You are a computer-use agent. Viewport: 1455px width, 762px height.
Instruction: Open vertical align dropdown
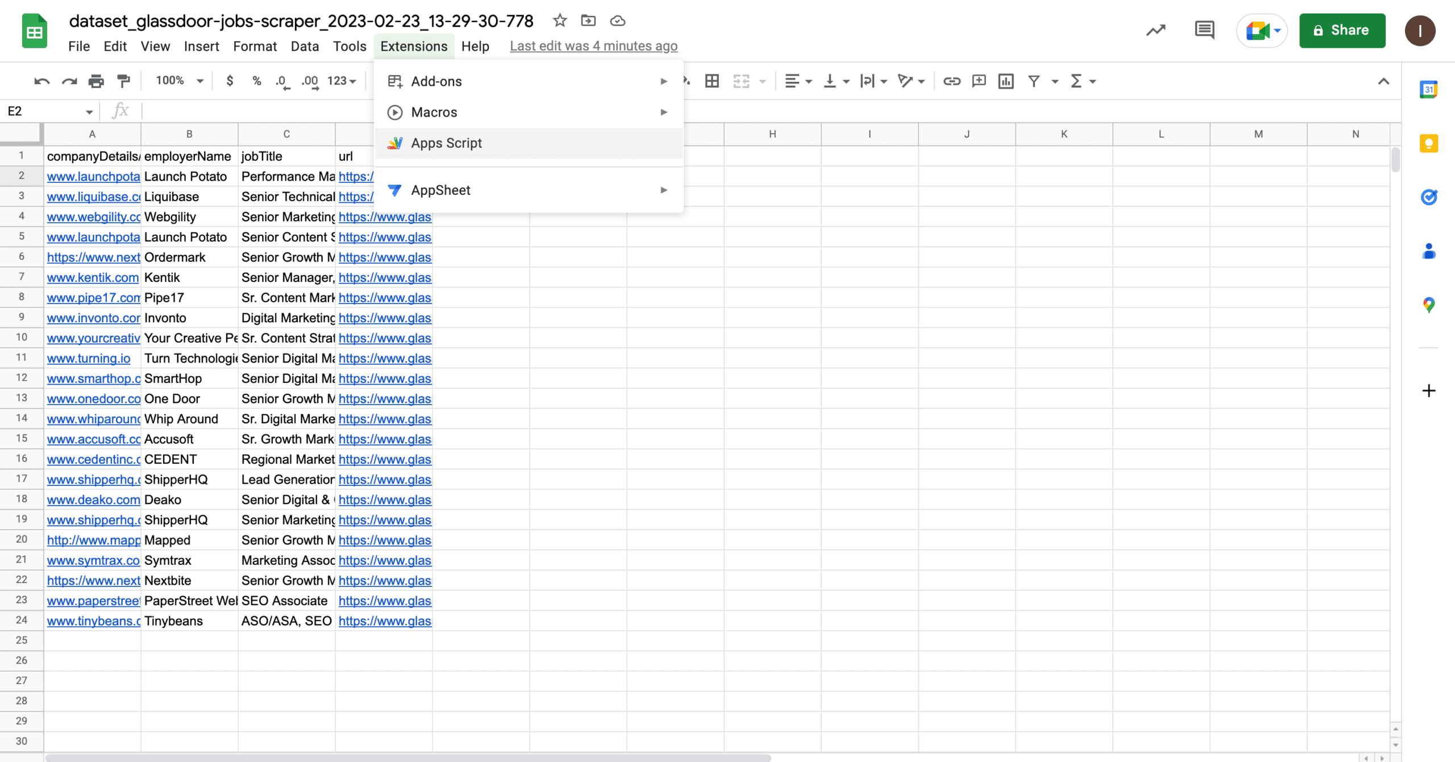(x=837, y=81)
